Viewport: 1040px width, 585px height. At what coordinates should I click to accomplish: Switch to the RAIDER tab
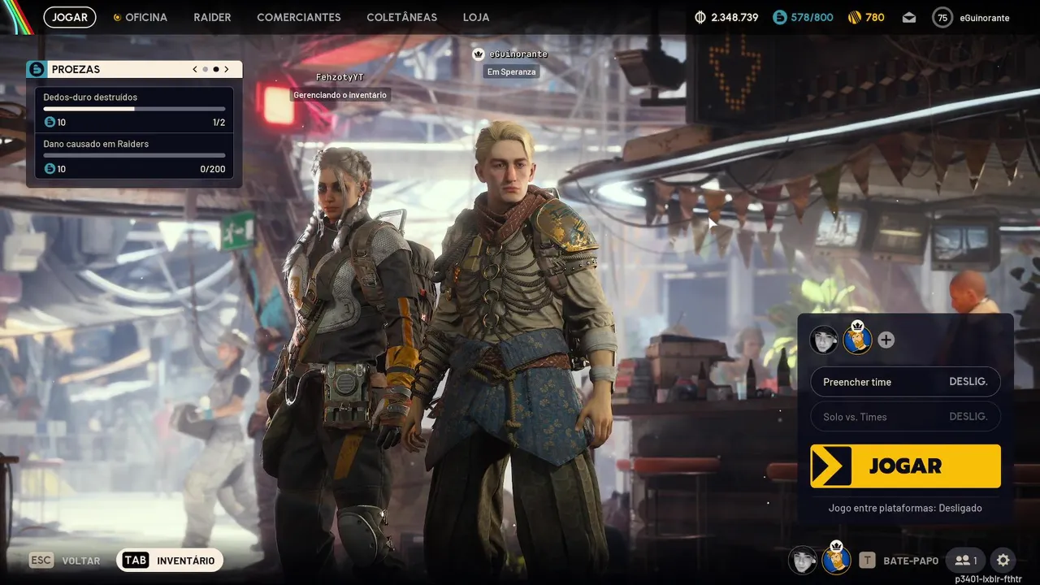pos(212,17)
